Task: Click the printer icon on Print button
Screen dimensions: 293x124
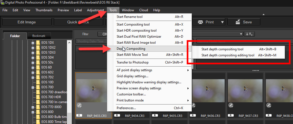Action: (200, 22)
